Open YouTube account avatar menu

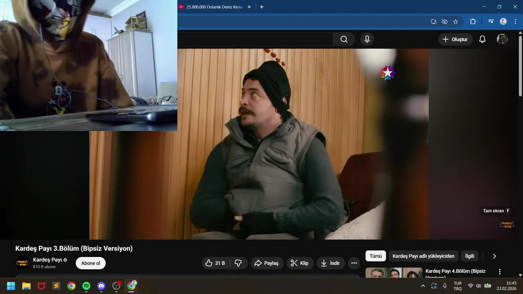pos(502,39)
